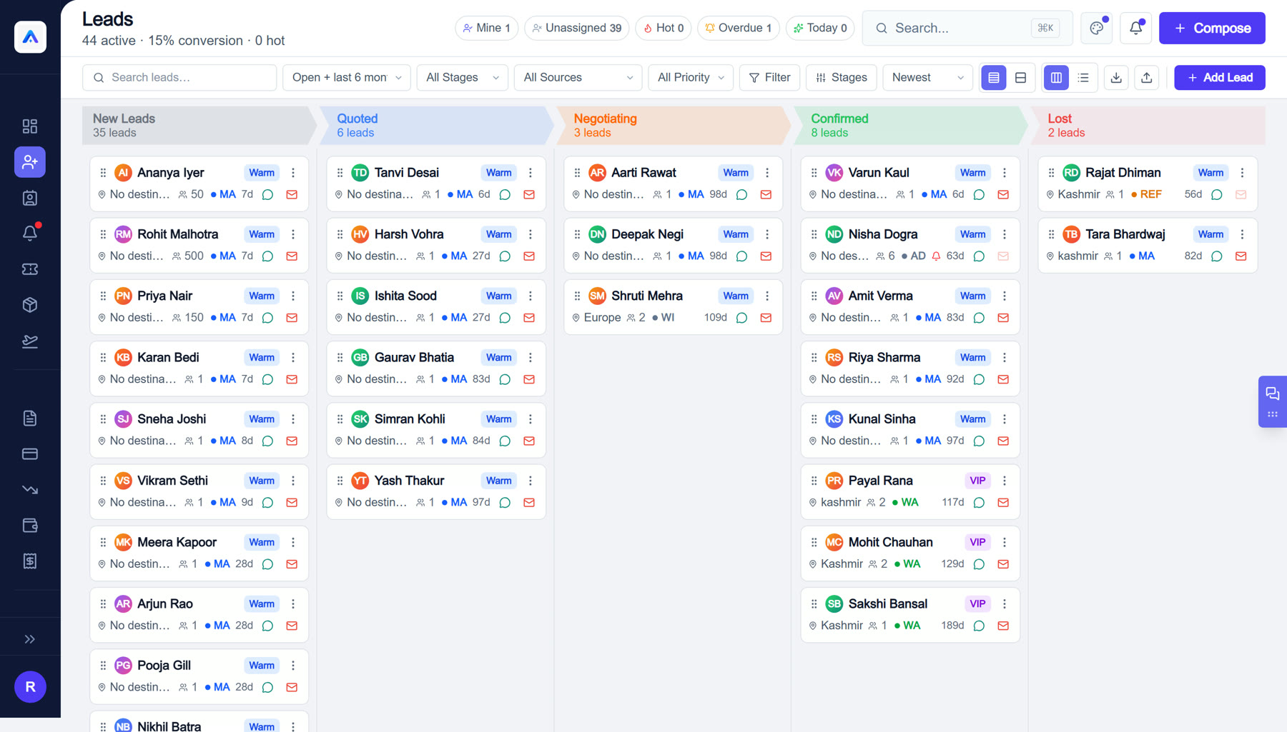Select the kanban board column view
This screenshot has width=1287, height=732.
[x=1056, y=77]
